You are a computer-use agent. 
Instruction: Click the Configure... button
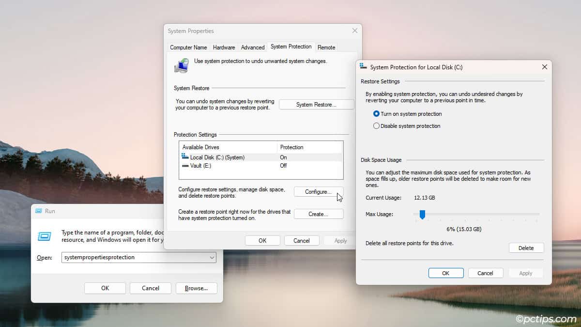coord(318,192)
